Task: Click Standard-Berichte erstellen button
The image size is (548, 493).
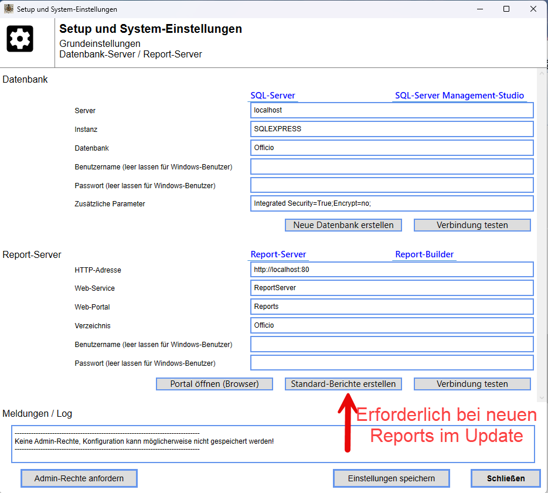Action: [343, 384]
